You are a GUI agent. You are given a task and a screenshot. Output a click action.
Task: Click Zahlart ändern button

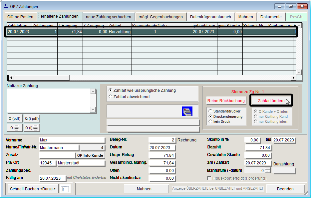(x=271, y=101)
